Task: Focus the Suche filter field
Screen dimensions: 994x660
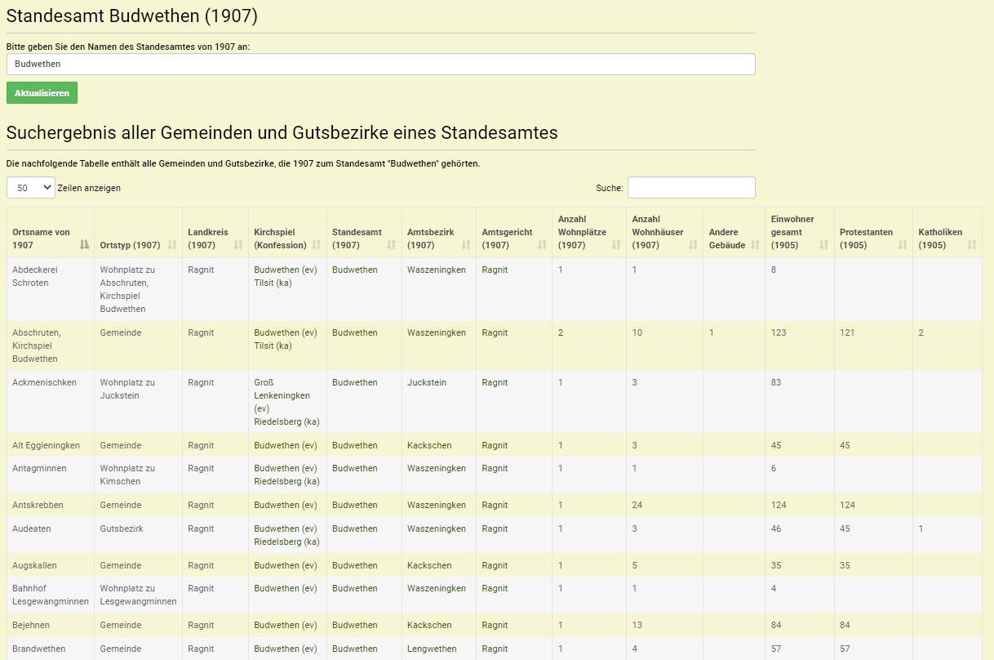Action: pyautogui.click(x=691, y=188)
